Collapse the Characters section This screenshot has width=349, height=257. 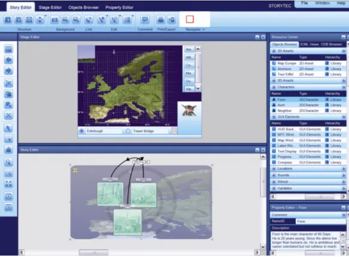344,87
